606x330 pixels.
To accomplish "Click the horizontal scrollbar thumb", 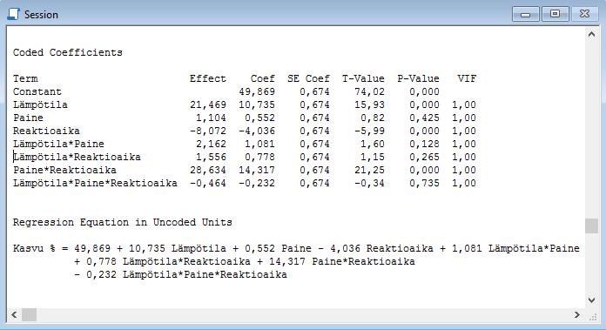I will coord(29,315).
